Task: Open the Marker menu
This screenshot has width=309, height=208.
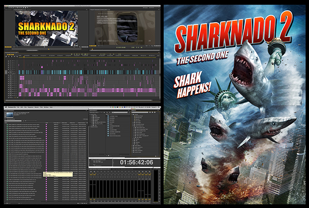Action: (x=37, y=107)
